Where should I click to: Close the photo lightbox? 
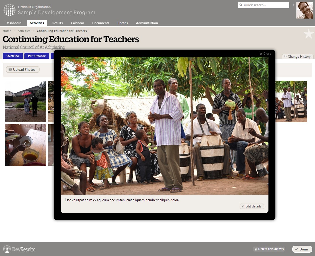(265, 54)
